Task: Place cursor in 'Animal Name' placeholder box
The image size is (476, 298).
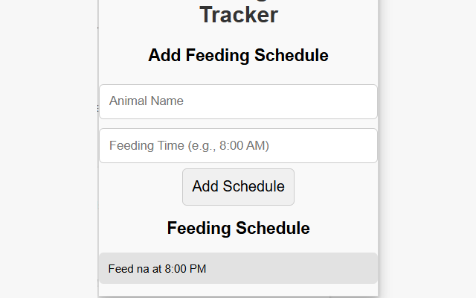Action: [238, 101]
